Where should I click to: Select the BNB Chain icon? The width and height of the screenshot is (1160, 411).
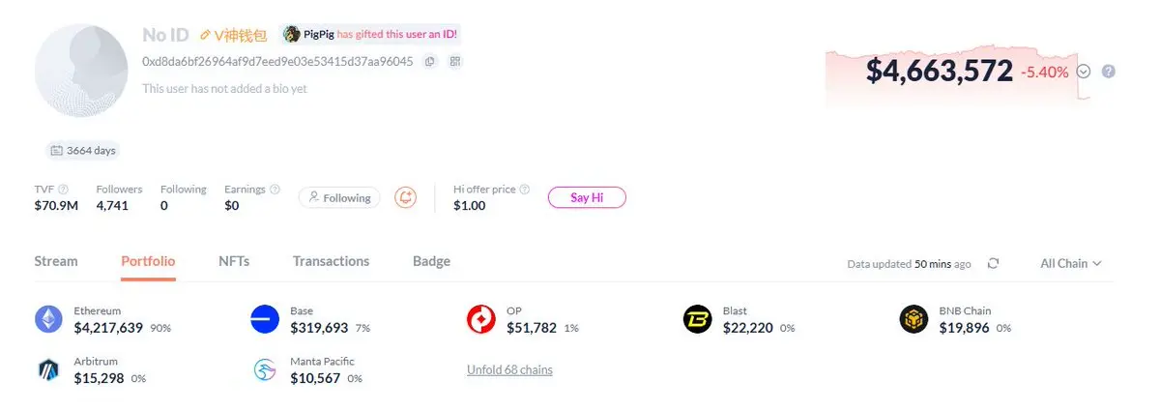pyautogui.click(x=913, y=319)
